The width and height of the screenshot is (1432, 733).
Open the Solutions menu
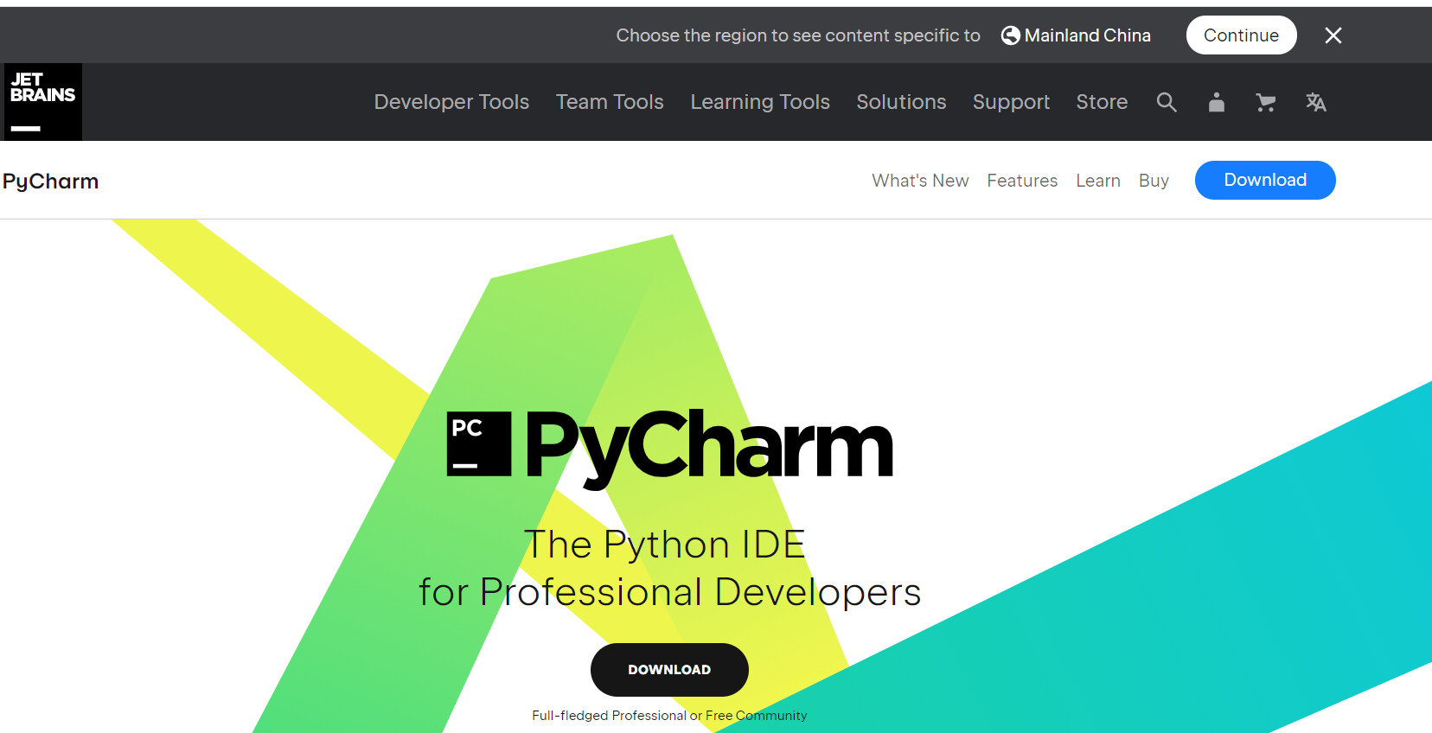click(x=901, y=102)
